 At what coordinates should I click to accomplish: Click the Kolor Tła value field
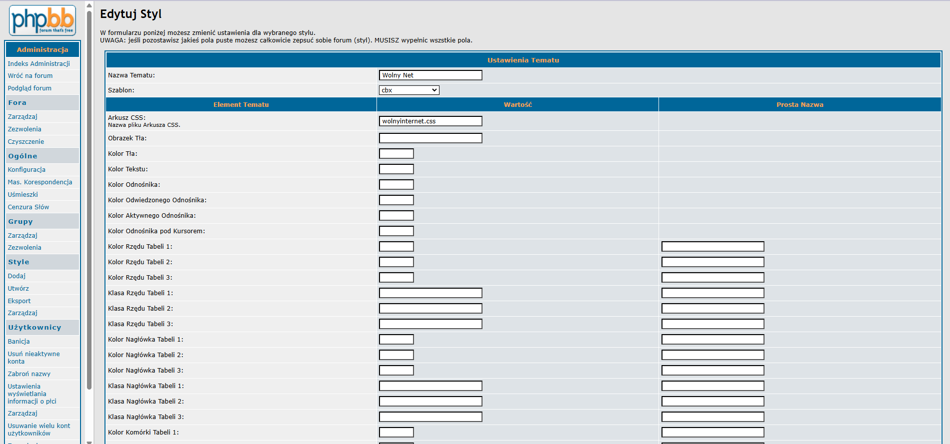pos(396,154)
